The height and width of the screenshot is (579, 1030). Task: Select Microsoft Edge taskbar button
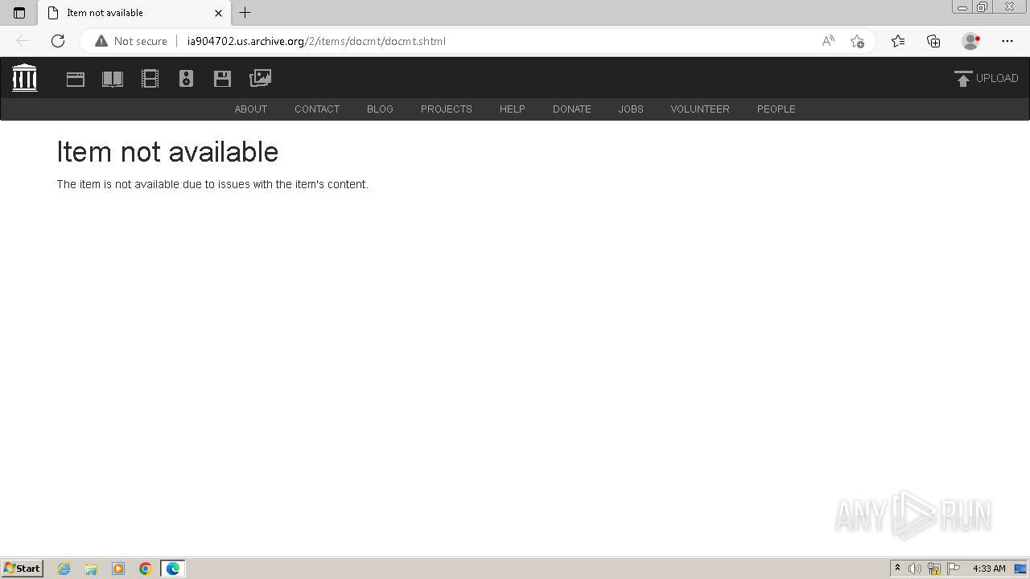pyautogui.click(x=173, y=569)
